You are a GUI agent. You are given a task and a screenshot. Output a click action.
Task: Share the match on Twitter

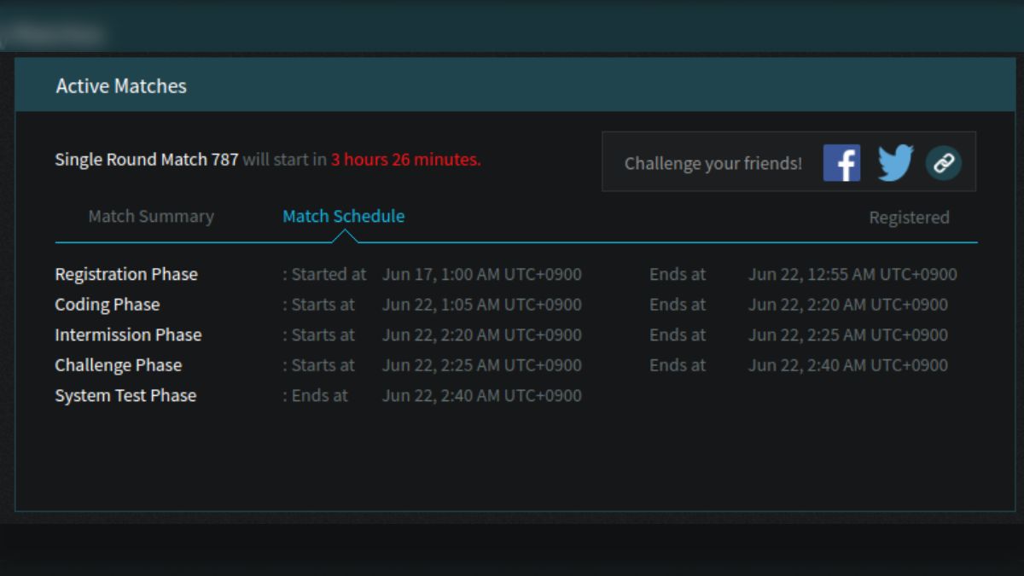pos(895,162)
